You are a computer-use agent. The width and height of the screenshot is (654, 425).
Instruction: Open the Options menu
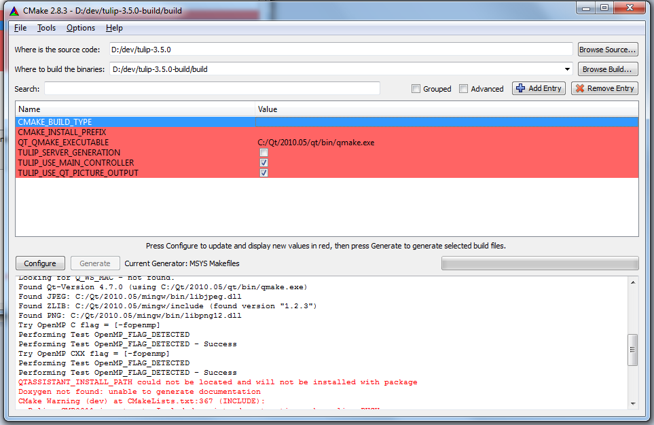coord(81,28)
